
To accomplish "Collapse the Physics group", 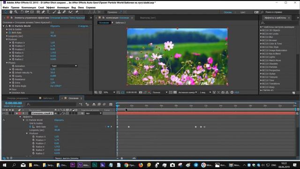I will point(7,62).
